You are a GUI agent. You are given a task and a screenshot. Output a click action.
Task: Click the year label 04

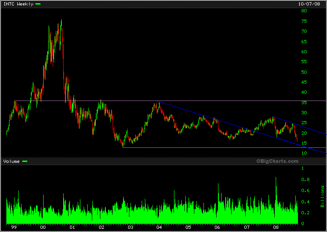click(159, 227)
